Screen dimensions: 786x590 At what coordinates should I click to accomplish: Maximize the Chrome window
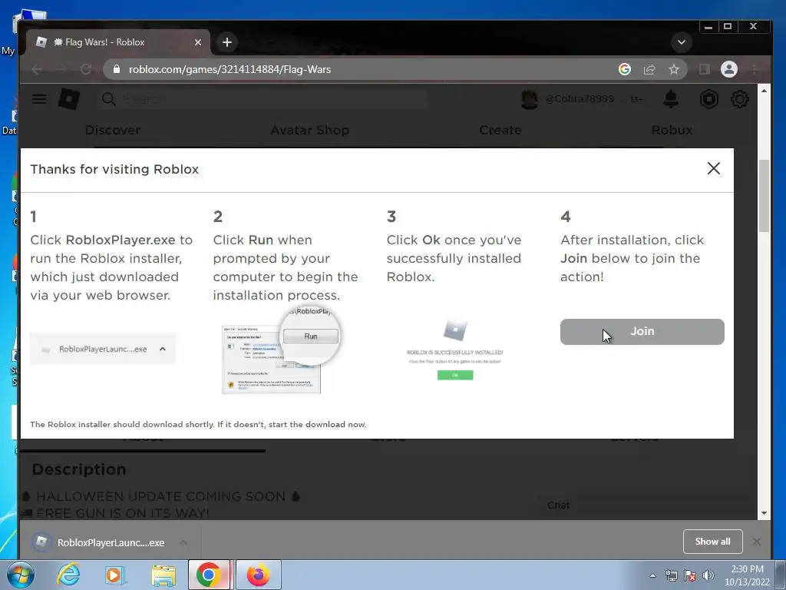728,27
